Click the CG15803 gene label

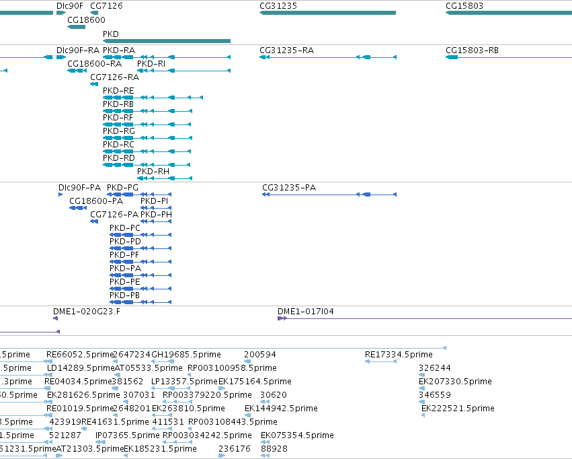pos(464,6)
